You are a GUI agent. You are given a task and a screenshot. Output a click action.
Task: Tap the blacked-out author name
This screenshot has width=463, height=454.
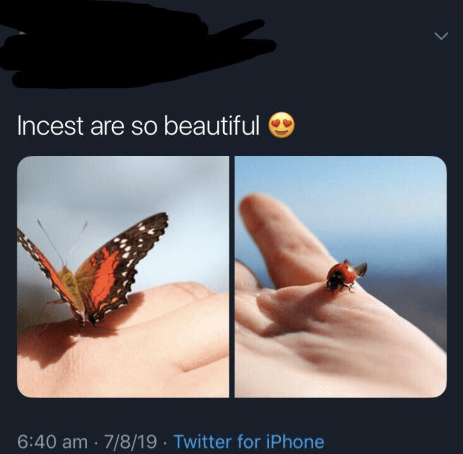pyautogui.click(x=123, y=49)
